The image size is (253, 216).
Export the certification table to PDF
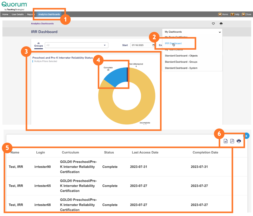coord(232,141)
